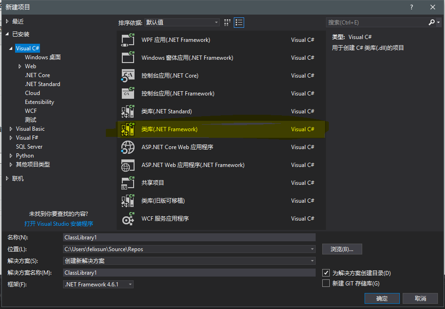Open the 解决方案 dropdown
This screenshot has height=309, width=445.
pos(312,261)
